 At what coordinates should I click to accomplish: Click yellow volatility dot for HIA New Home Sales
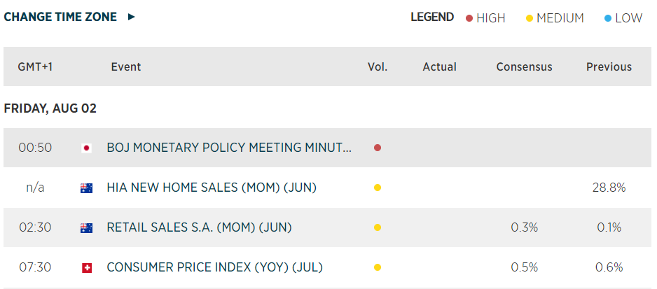pyautogui.click(x=378, y=188)
